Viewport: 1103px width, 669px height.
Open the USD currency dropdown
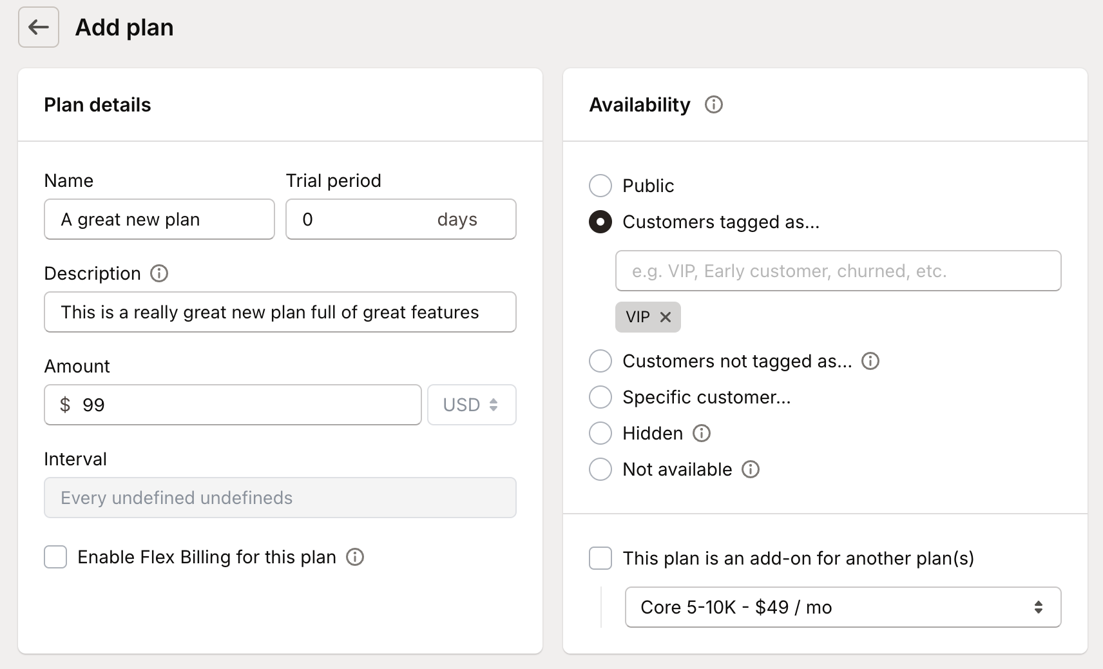(472, 405)
